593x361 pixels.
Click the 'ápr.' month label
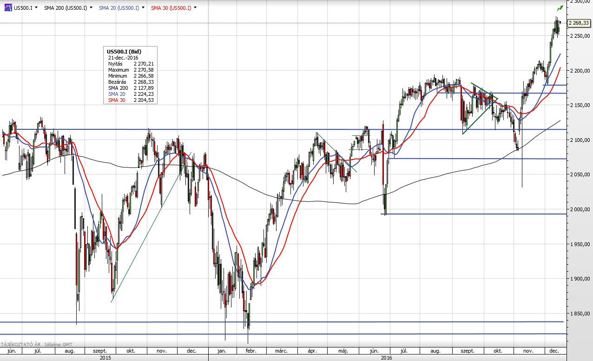click(x=312, y=350)
